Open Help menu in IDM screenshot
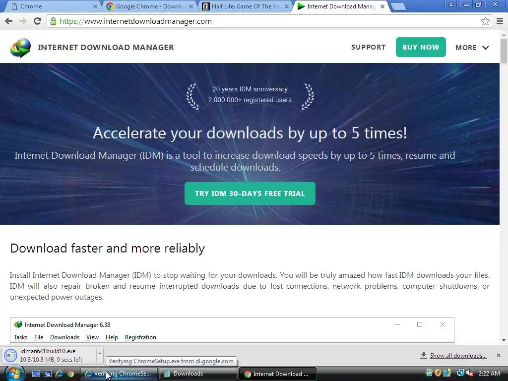The width and height of the screenshot is (508, 381). coord(112,337)
